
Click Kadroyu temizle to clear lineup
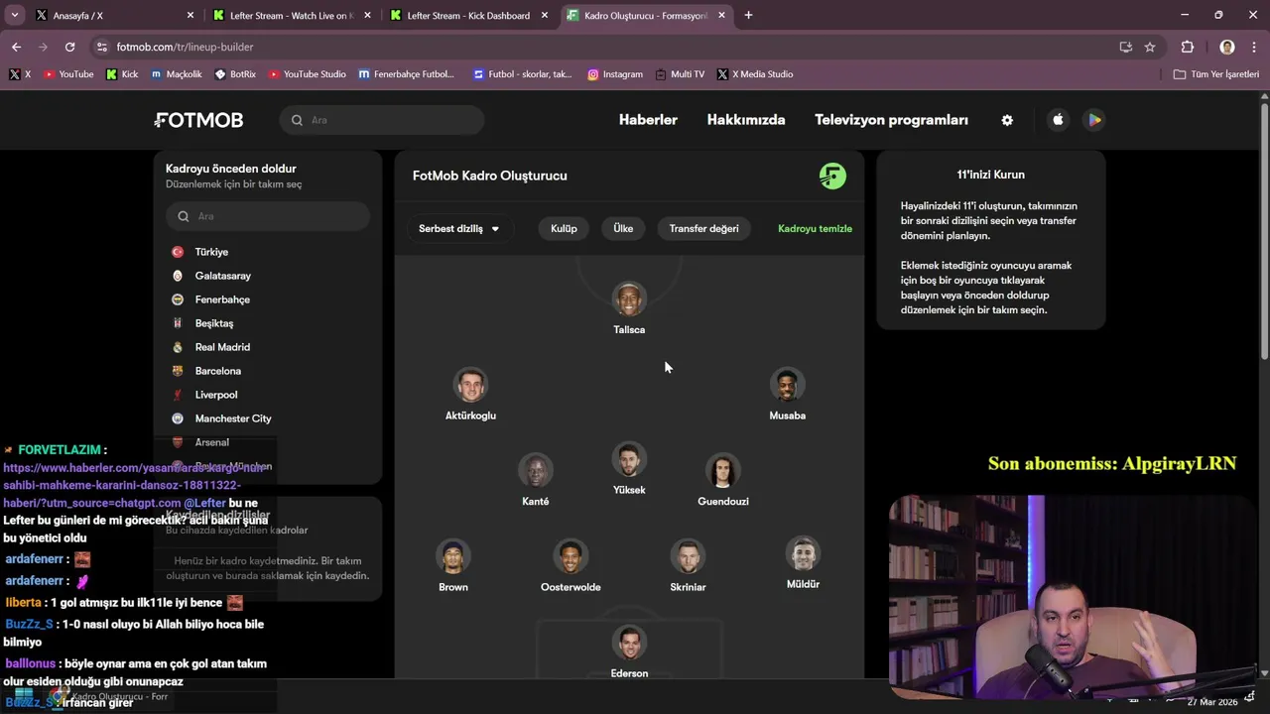(x=815, y=228)
